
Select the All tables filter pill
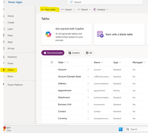(x=89, y=53)
